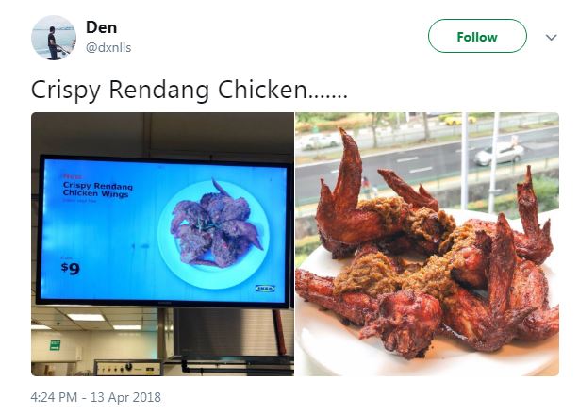Open the IKEA menu screen photo

pyautogui.click(x=162, y=244)
